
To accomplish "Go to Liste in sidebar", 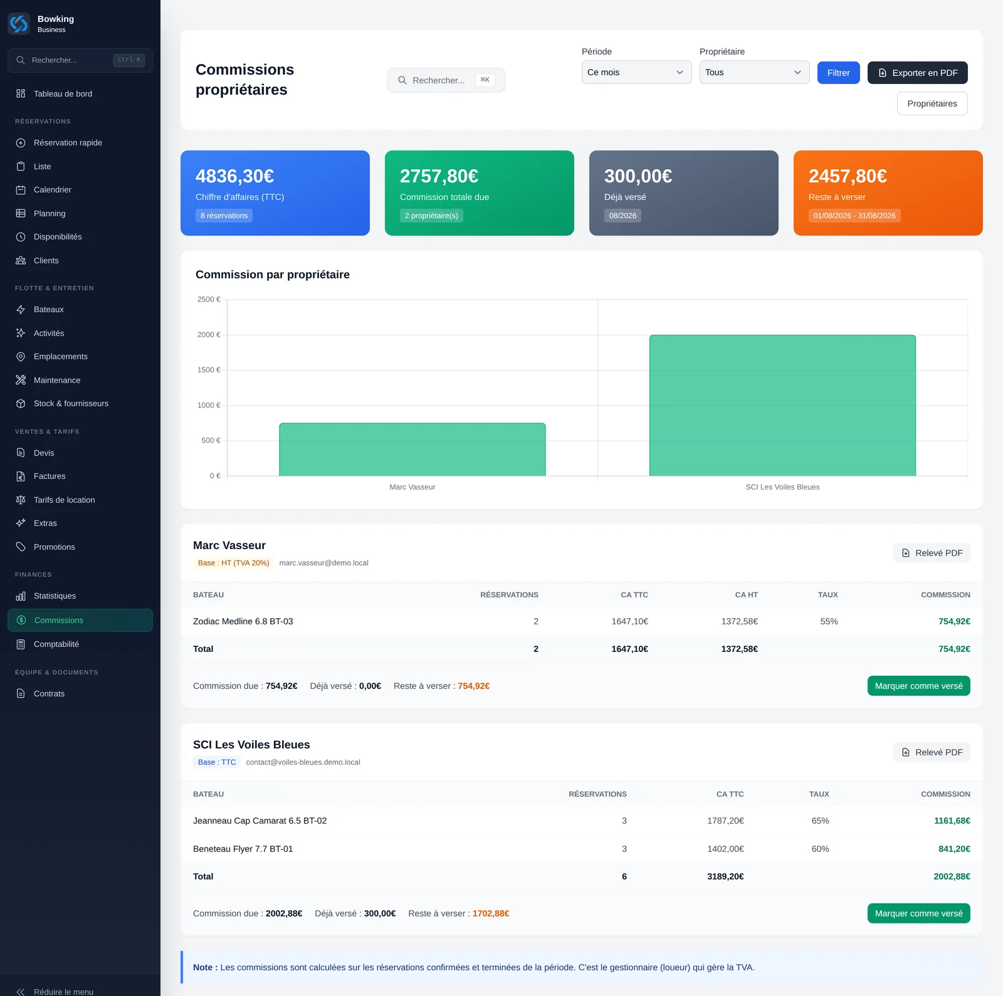I will pyautogui.click(x=80, y=166).
